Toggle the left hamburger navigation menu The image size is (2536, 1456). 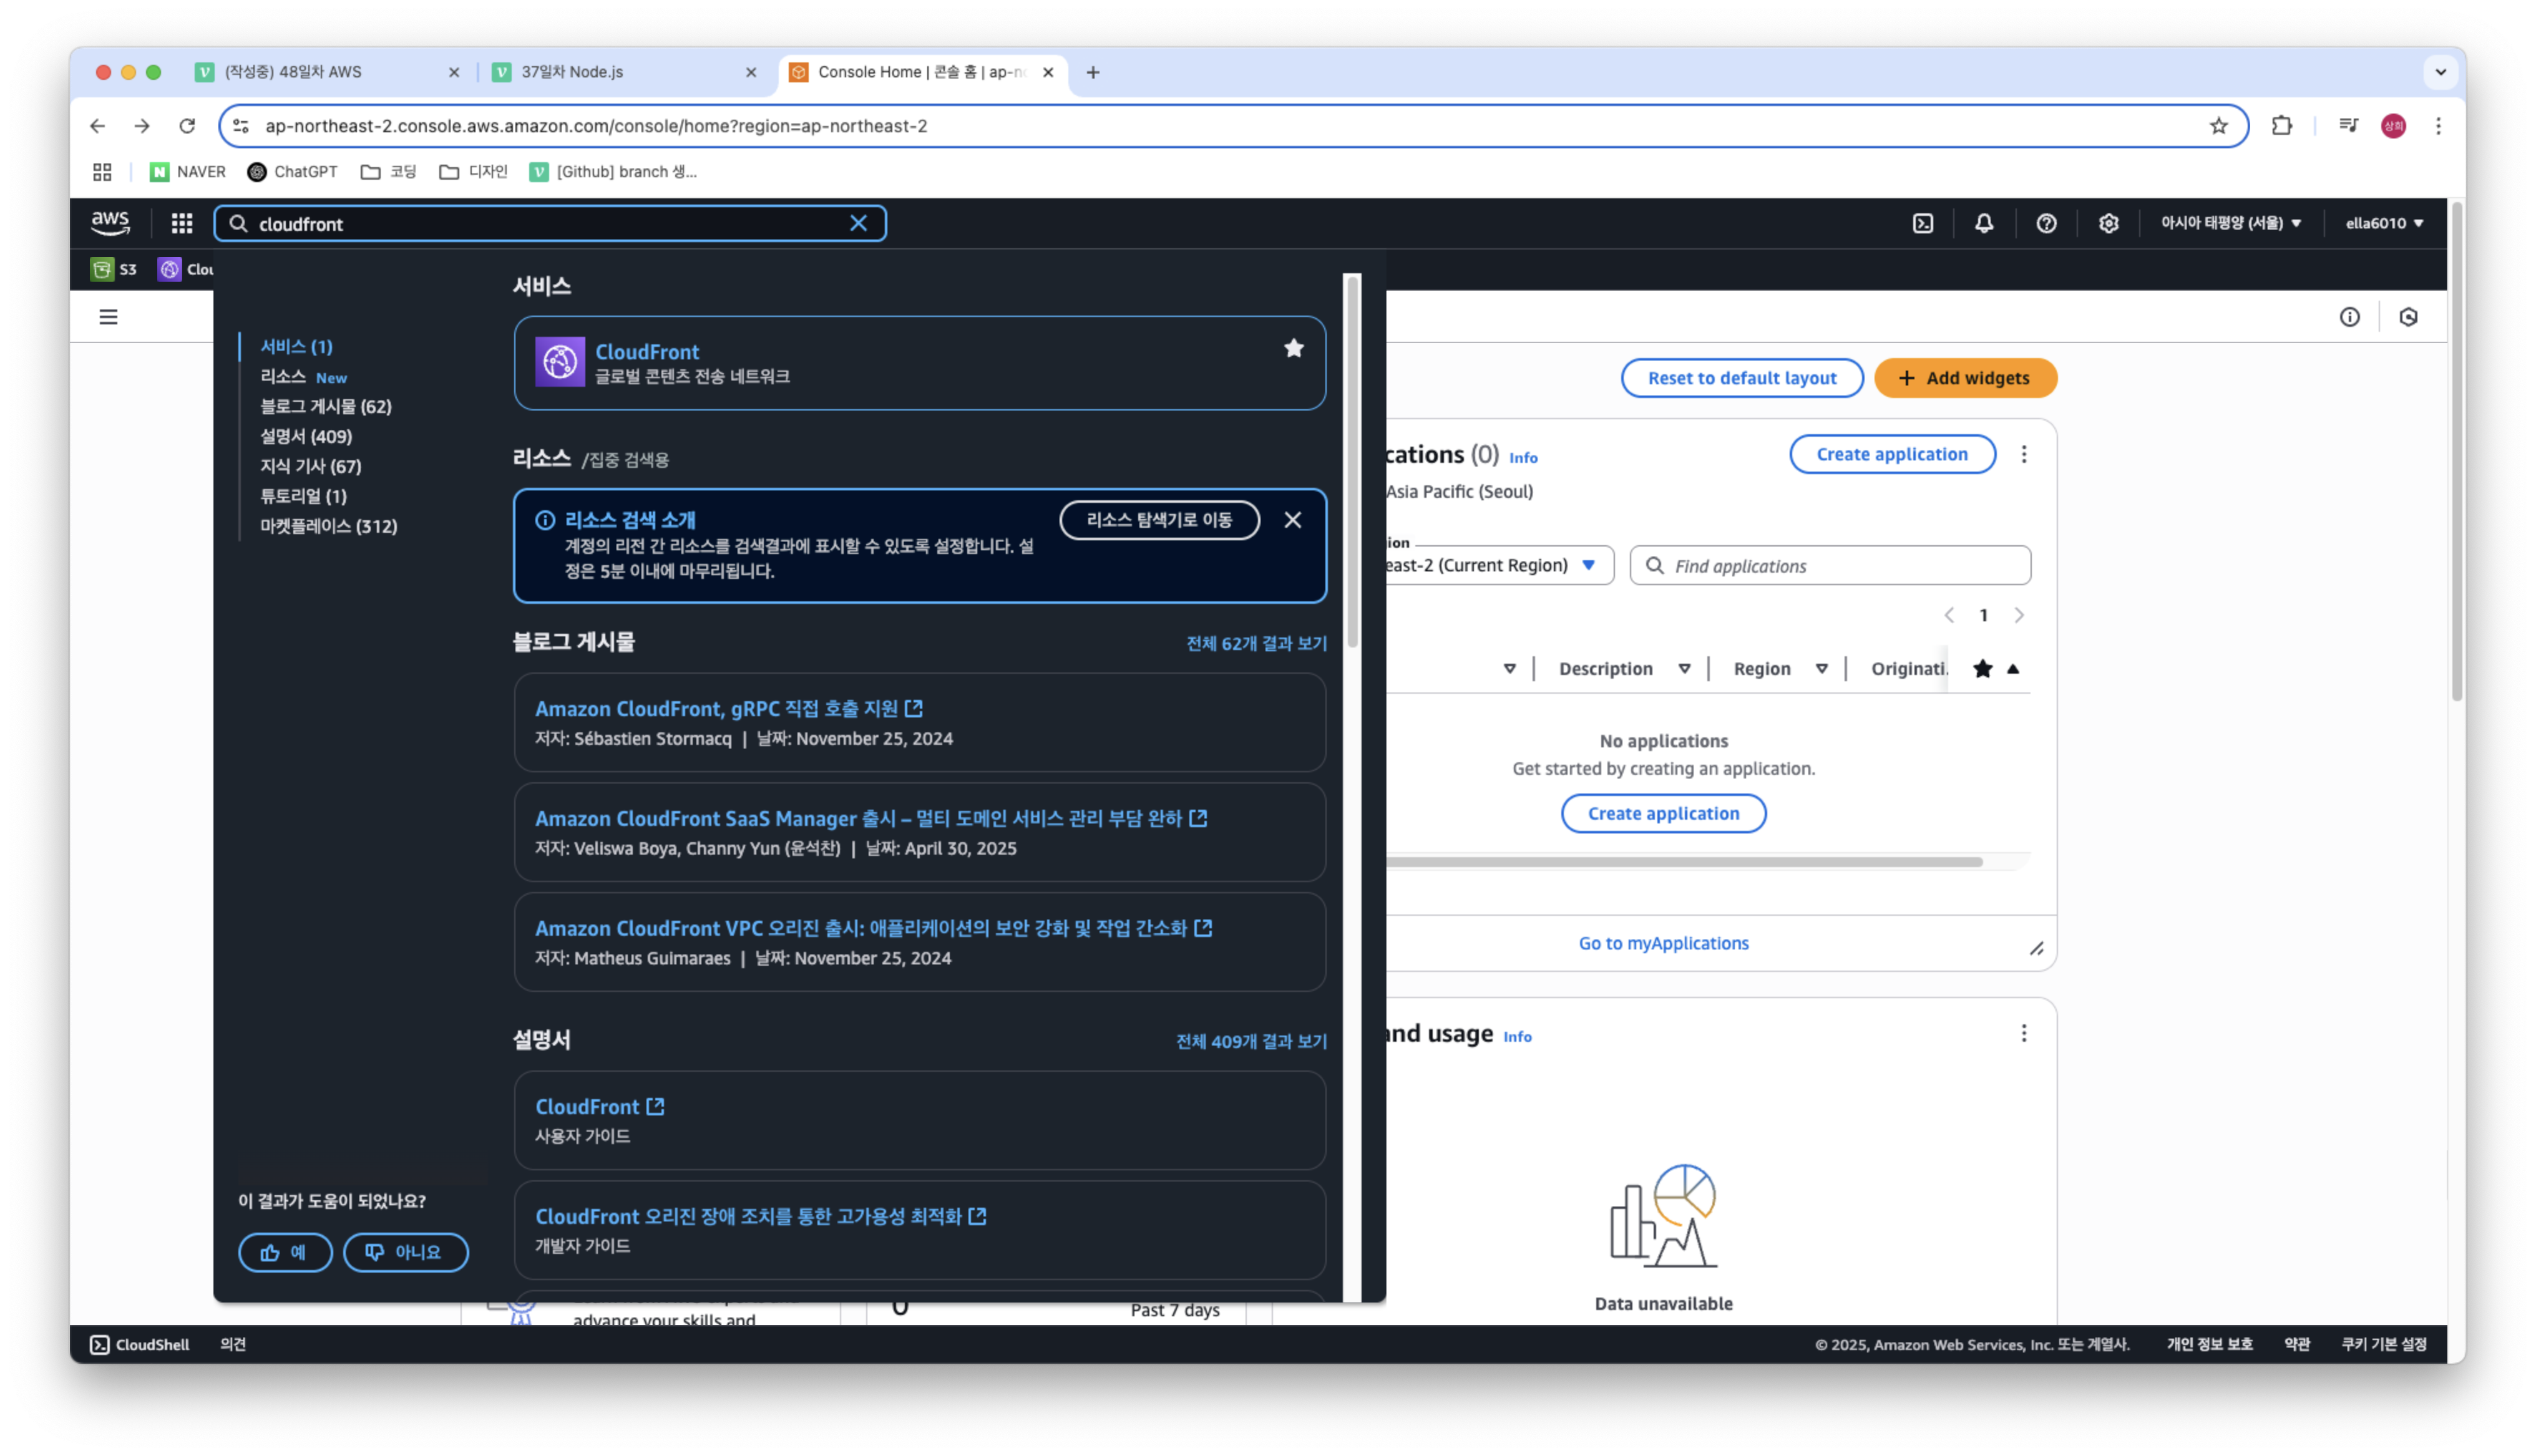click(108, 317)
